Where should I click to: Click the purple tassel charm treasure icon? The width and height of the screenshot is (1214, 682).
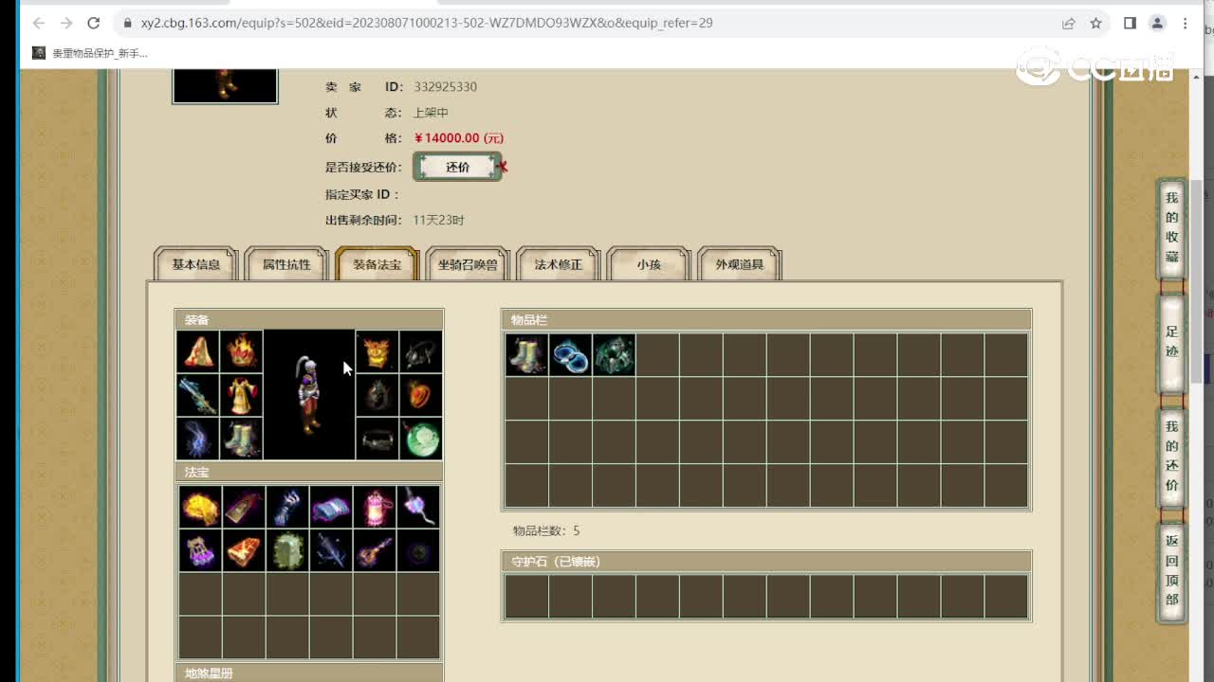pos(418,507)
